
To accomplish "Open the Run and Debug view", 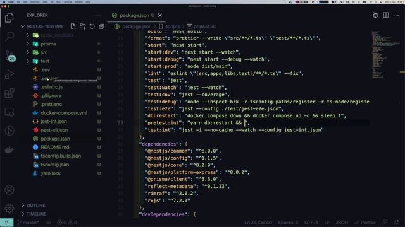I will (x=9, y=74).
